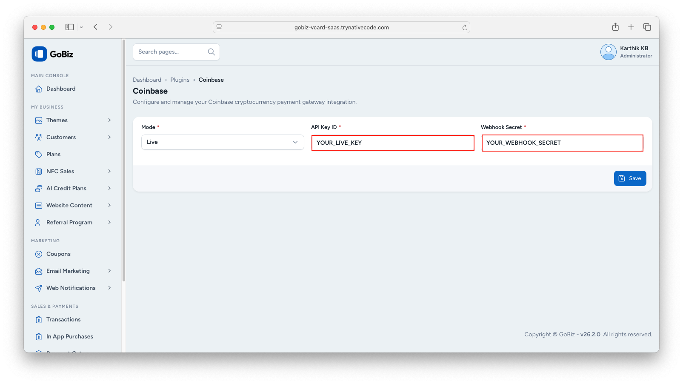683x384 pixels.
Task: Click the API Key ID input field
Action: 393,143
